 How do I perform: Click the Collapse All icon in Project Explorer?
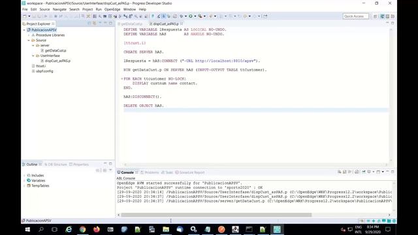point(89,23)
